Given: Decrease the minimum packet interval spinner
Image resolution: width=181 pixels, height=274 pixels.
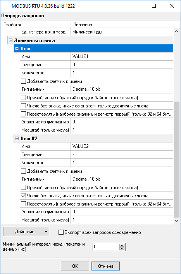Looking at the screenshot, I should [x=122, y=248].
